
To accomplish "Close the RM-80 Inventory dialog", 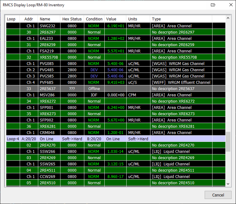I will (x=231, y=5).
